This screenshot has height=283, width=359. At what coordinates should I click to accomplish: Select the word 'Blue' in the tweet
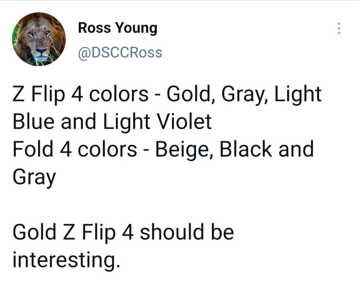click(33, 122)
